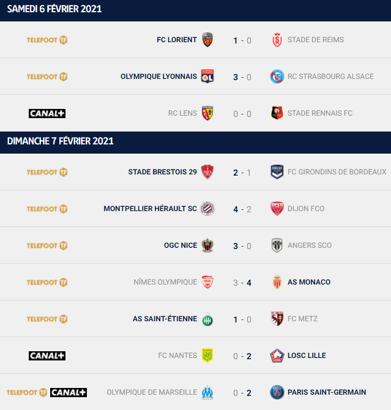Viewport: 391px width, 410px height.
Task: Click the Olympique de Marseille logo
Action: click(x=207, y=392)
